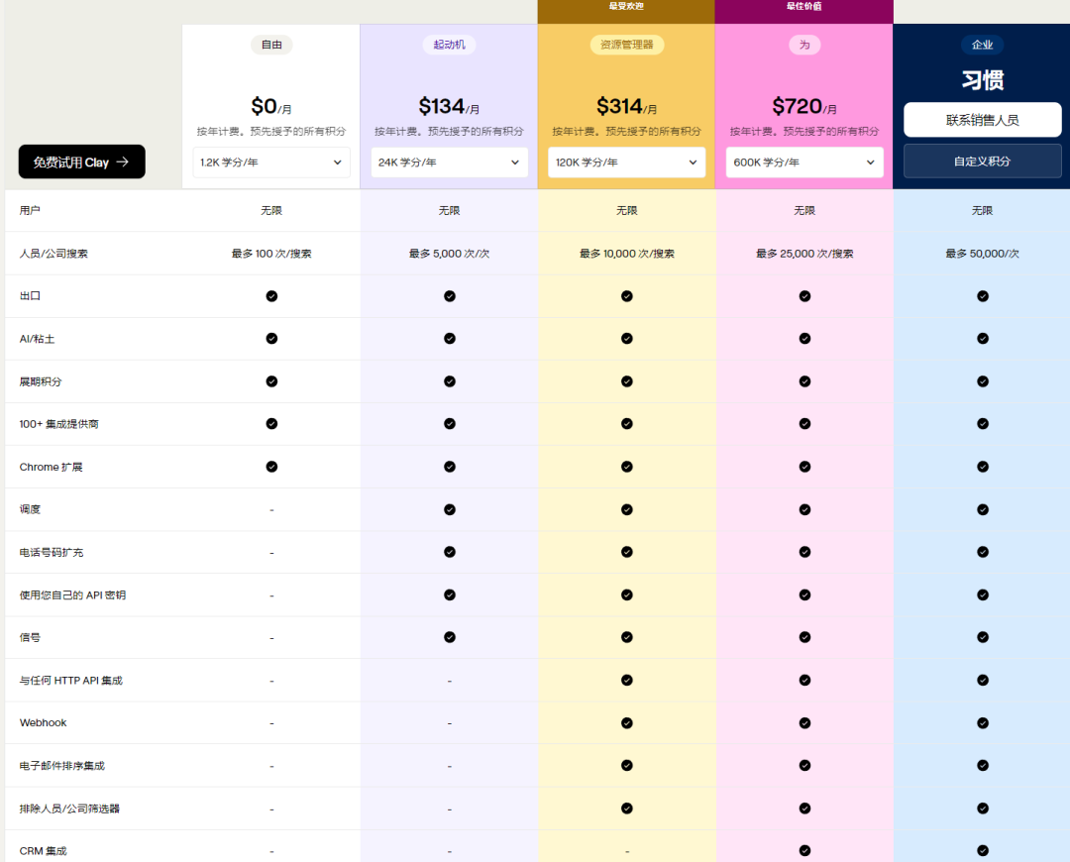Click the 电话号码扩充 checkmark in the enterprise column

(x=983, y=552)
